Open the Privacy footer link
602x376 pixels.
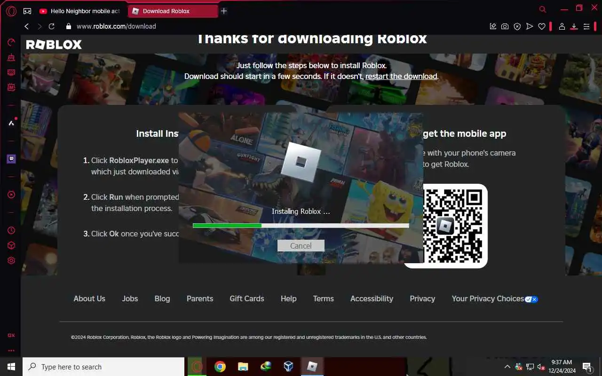[x=422, y=298]
